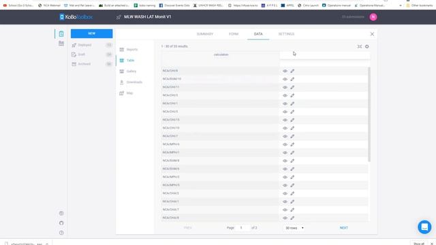
Task: Open the Library icon in left rail
Action: (61, 44)
